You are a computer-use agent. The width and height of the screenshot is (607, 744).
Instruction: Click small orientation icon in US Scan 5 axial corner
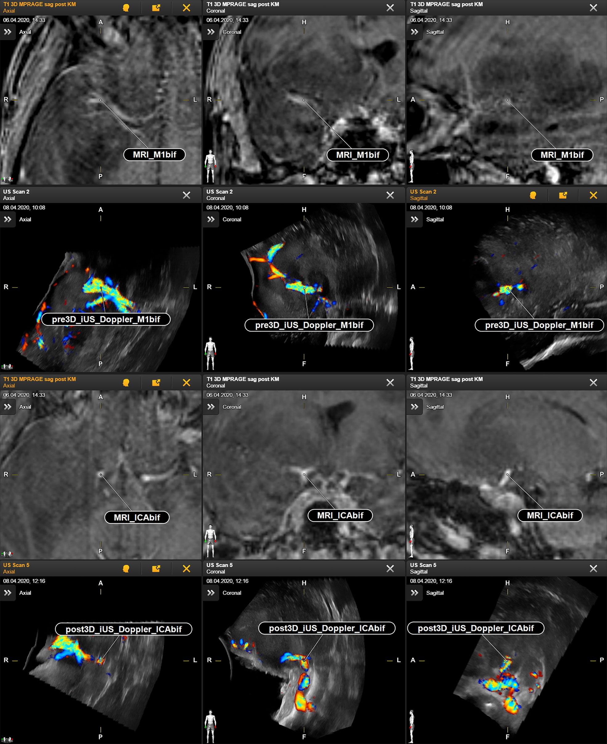pos(7,740)
